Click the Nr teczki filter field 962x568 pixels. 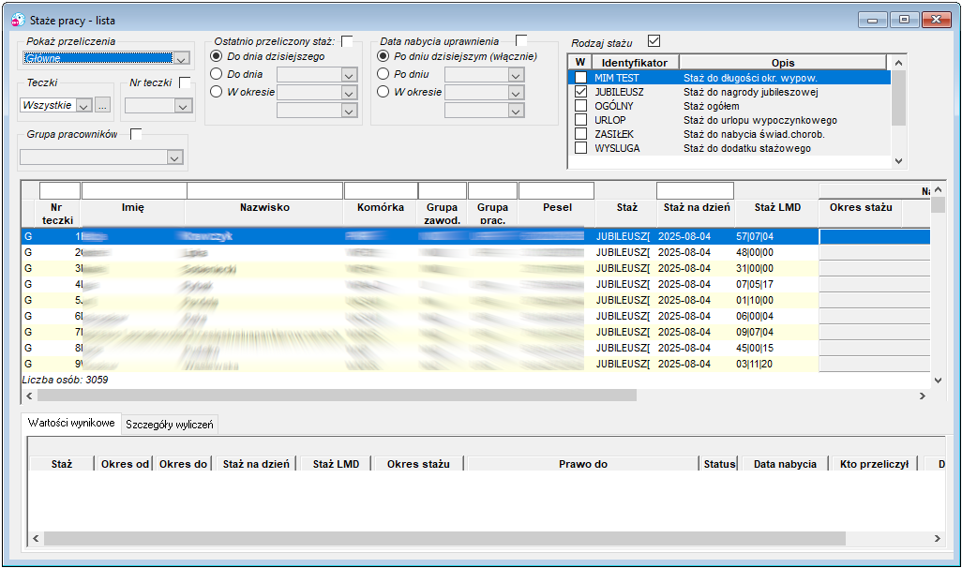coord(59,191)
